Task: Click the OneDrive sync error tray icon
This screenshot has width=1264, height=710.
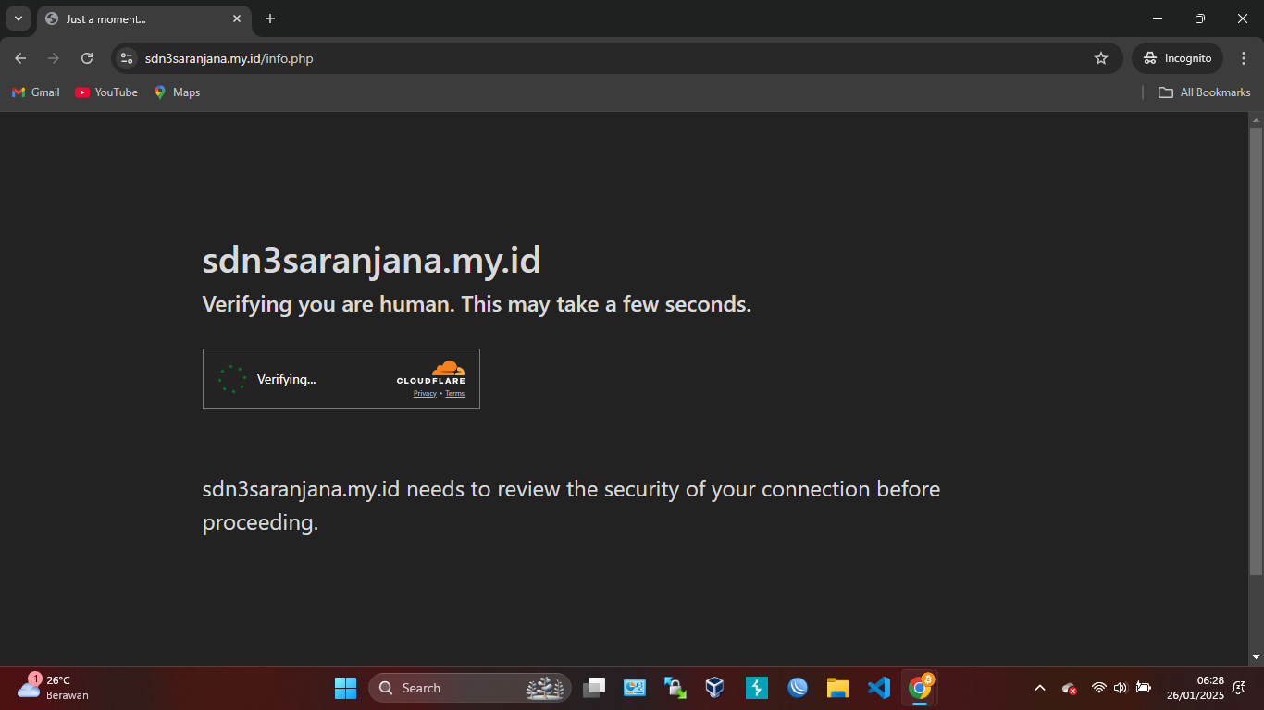Action: (1070, 688)
